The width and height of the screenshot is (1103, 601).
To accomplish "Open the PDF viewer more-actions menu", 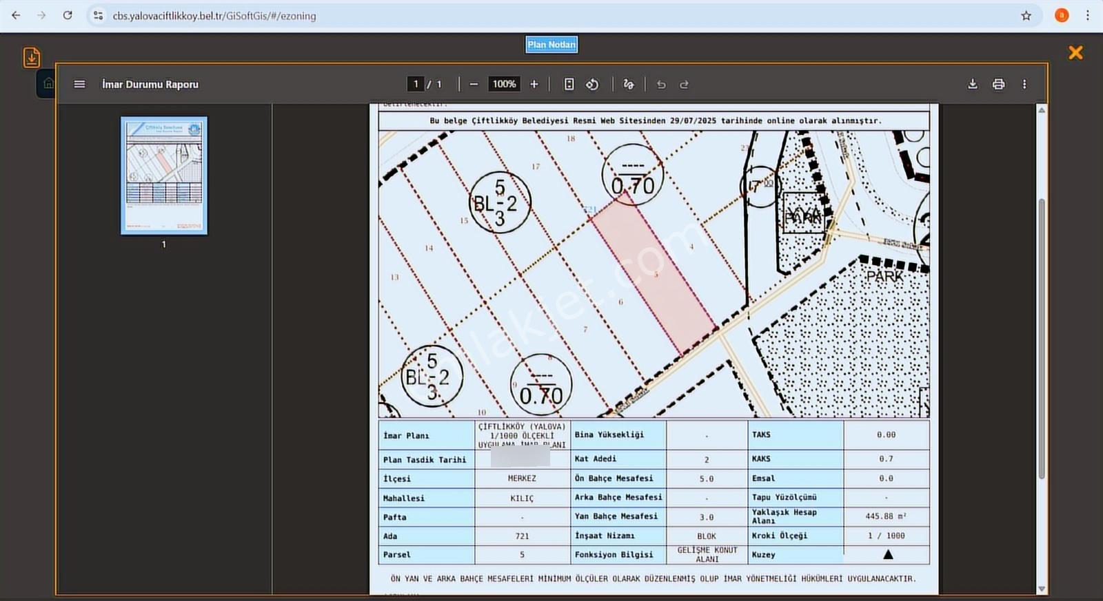I will [x=1024, y=84].
